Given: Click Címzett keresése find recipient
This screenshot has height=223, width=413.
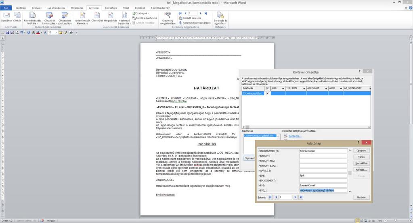Looking at the screenshot, I should click(190, 18).
